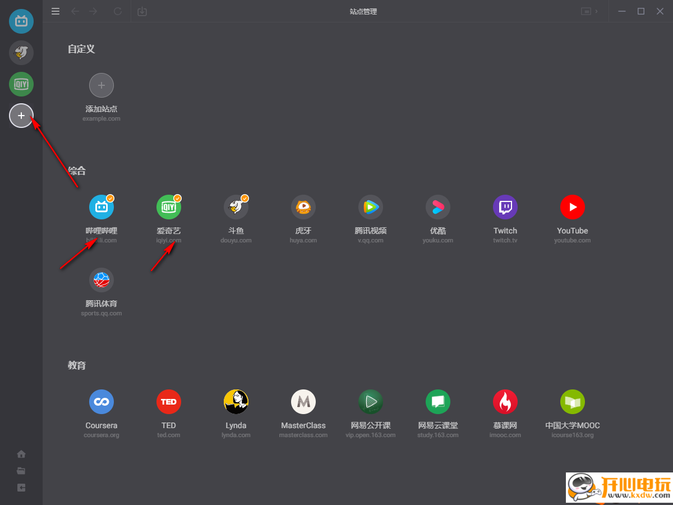
Task: Deselect the 斗鱼 site in the grid
Action: tap(236, 207)
